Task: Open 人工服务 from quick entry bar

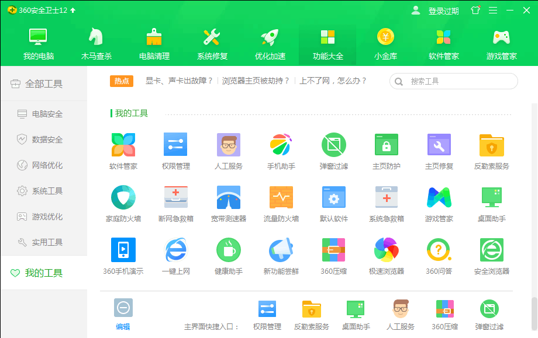Action: [x=401, y=309]
